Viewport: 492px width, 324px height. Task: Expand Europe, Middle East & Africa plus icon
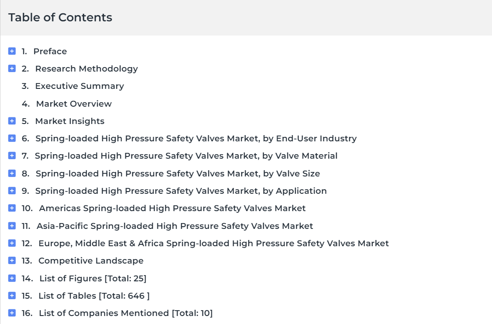tap(12, 243)
